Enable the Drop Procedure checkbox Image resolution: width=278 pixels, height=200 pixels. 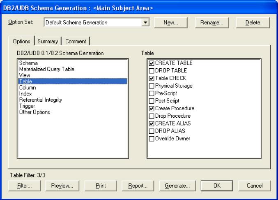[152, 116]
